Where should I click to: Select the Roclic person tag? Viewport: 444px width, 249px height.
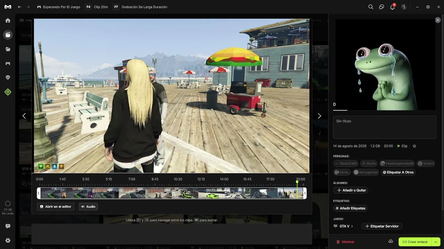(x=369, y=164)
